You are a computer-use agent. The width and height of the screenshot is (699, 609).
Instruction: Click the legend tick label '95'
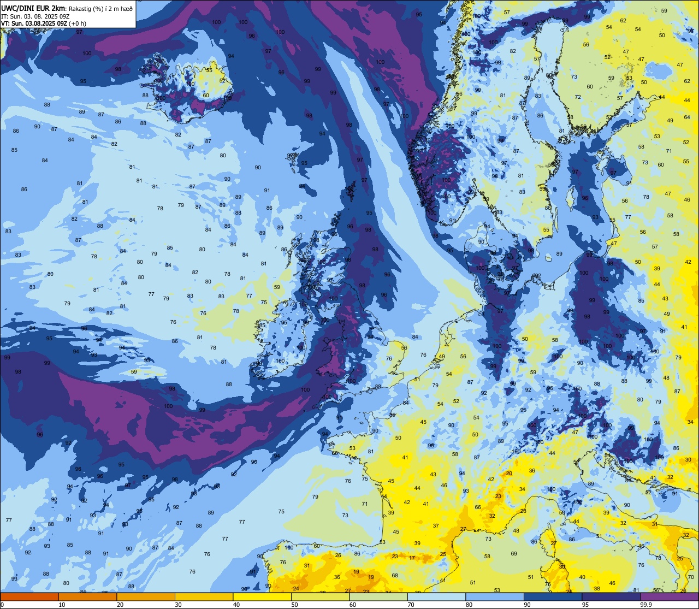point(585,605)
